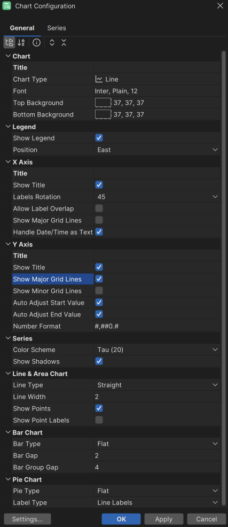Viewport: 228px width, 527px height.
Task: Click the Settings... button
Action: pos(27,520)
